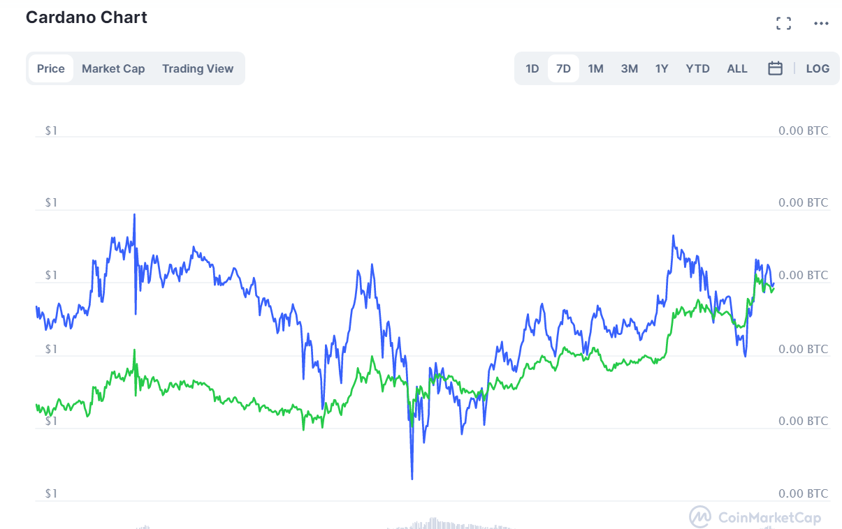
Task: Click the CoinMarketCap logo watermark
Action: [x=755, y=517]
